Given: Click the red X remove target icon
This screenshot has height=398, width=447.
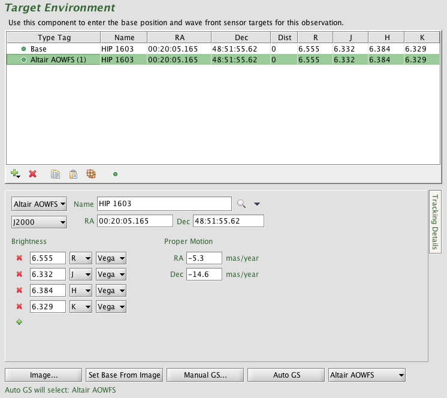Looking at the screenshot, I should pos(33,174).
